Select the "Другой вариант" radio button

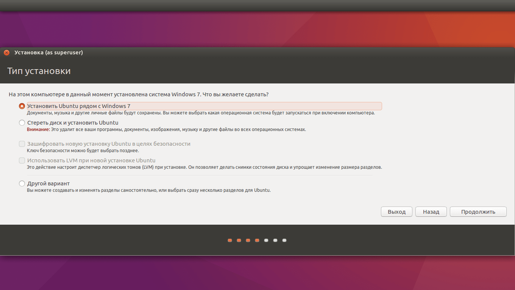(22, 184)
